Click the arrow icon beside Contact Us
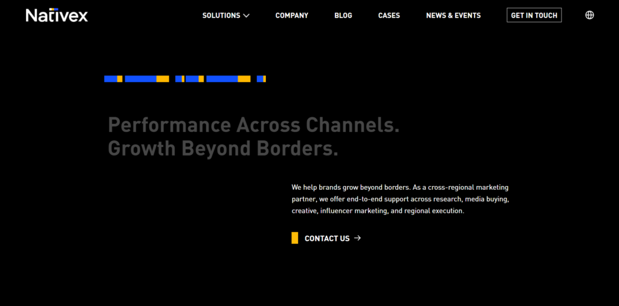The image size is (619, 306). tap(357, 238)
